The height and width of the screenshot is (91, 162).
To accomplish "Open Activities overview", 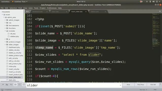I will pyautogui.click(x=5, y=2).
